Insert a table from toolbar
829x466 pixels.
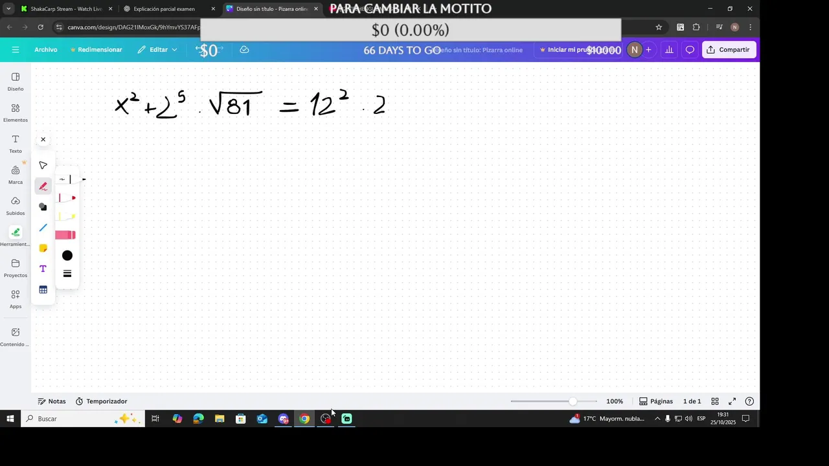tap(43, 290)
